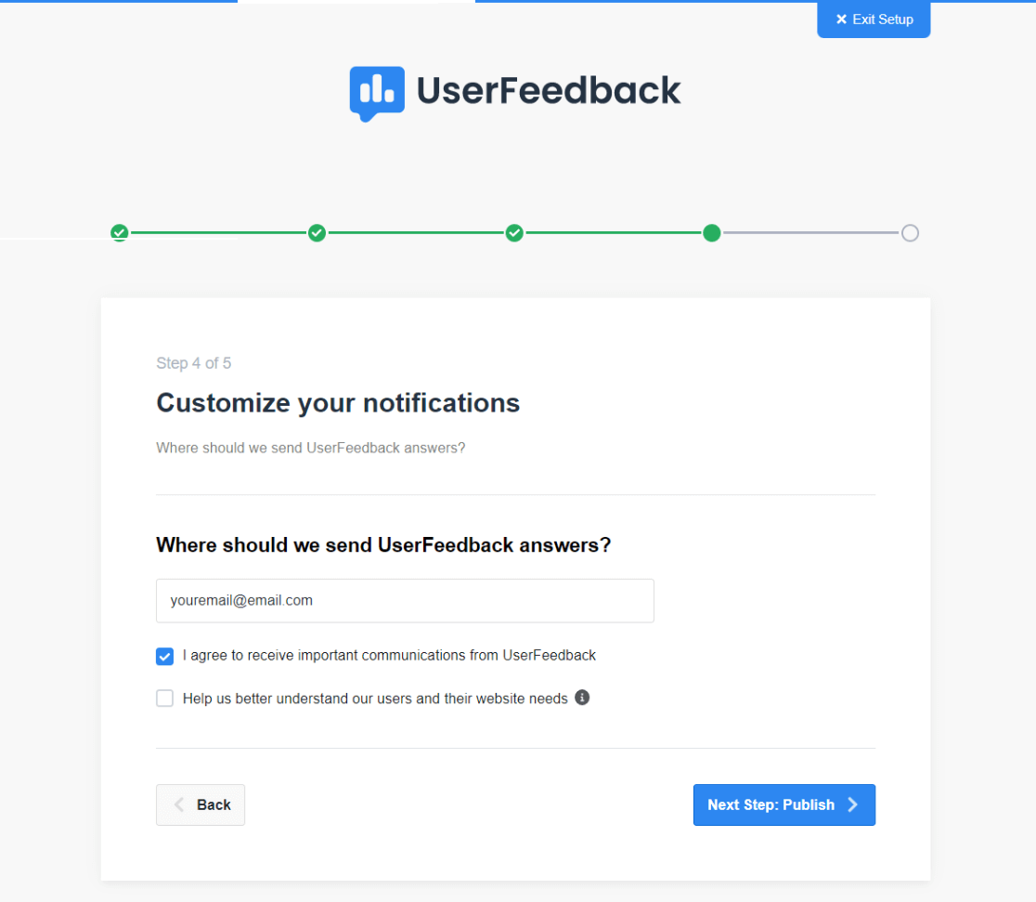
Task: Select the empty step five circle
Action: click(910, 233)
